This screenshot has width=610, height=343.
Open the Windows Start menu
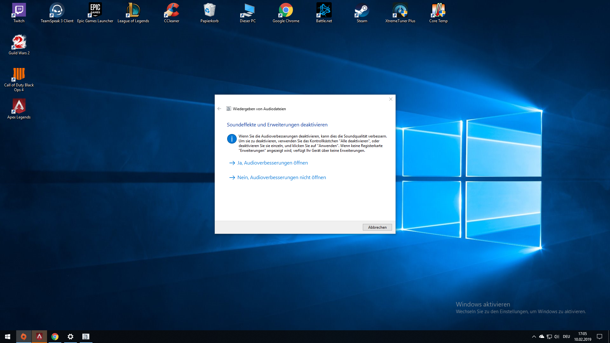tap(8, 337)
